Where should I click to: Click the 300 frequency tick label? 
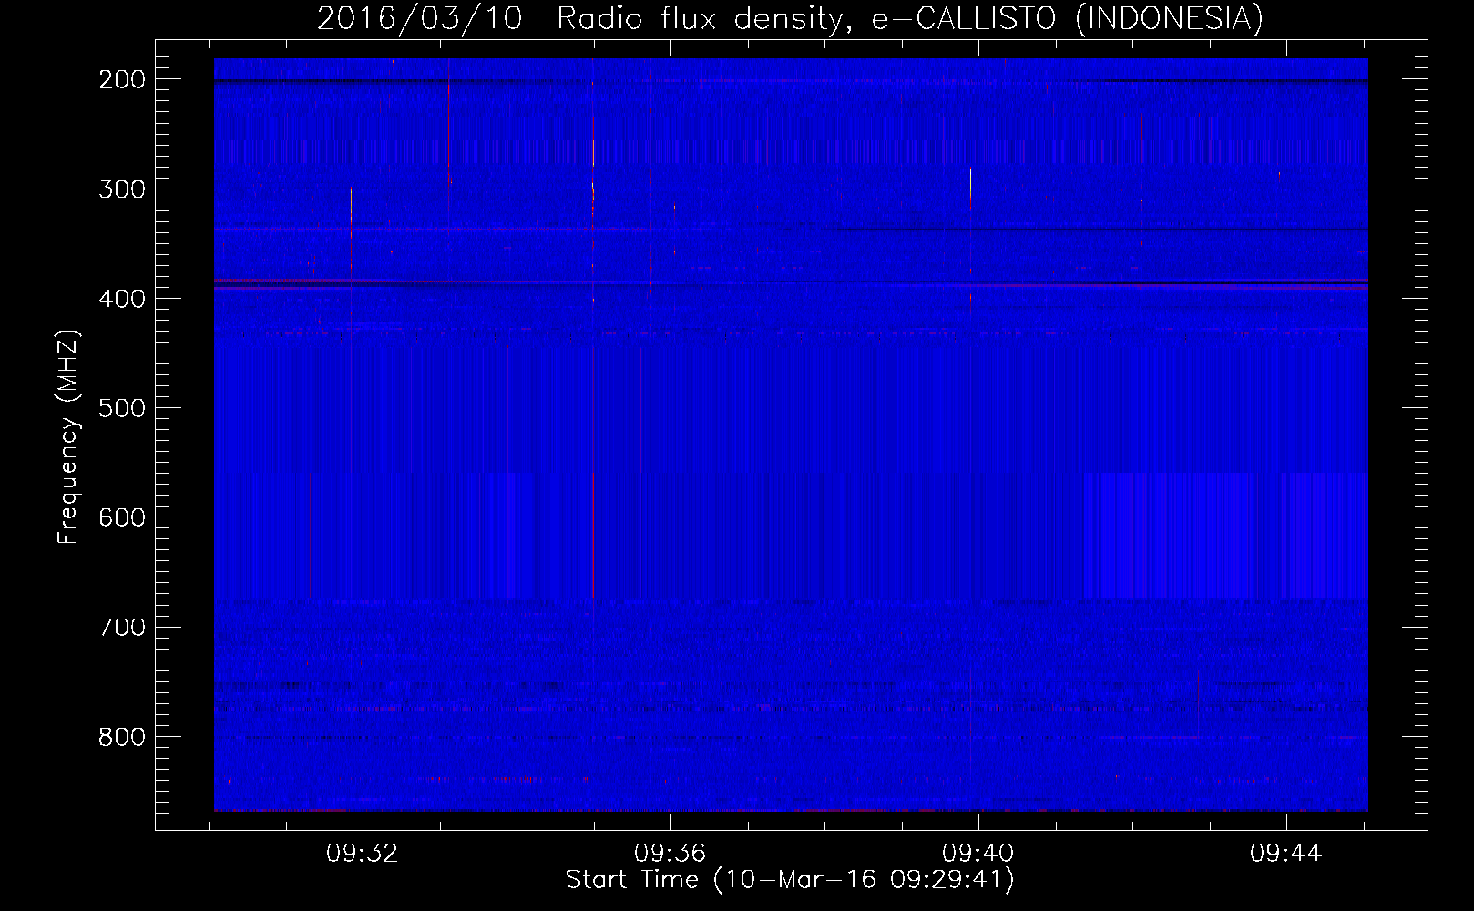pos(122,189)
